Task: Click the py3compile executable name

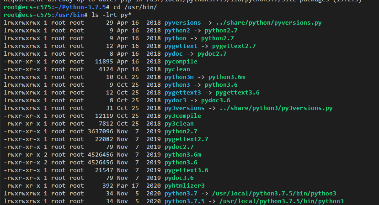Action: click(182, 116)
